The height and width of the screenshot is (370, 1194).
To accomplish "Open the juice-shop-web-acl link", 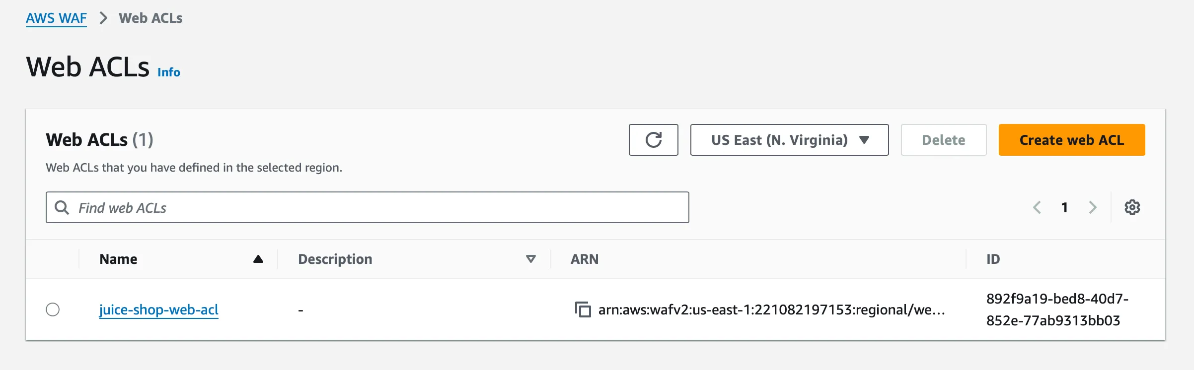I will (158, 309).
